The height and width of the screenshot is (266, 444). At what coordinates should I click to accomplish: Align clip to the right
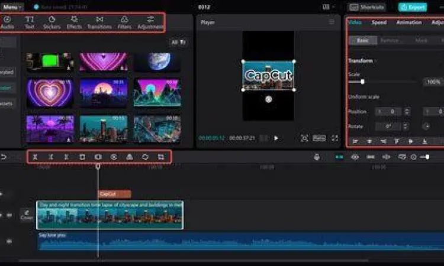(383, 141)
